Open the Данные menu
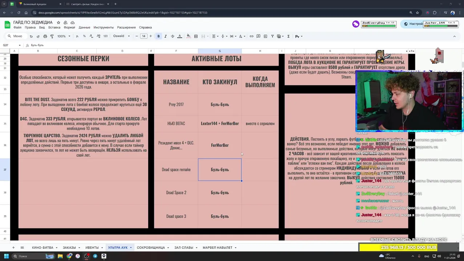This screenshot has height=261, width=464. tap(84, 28)
